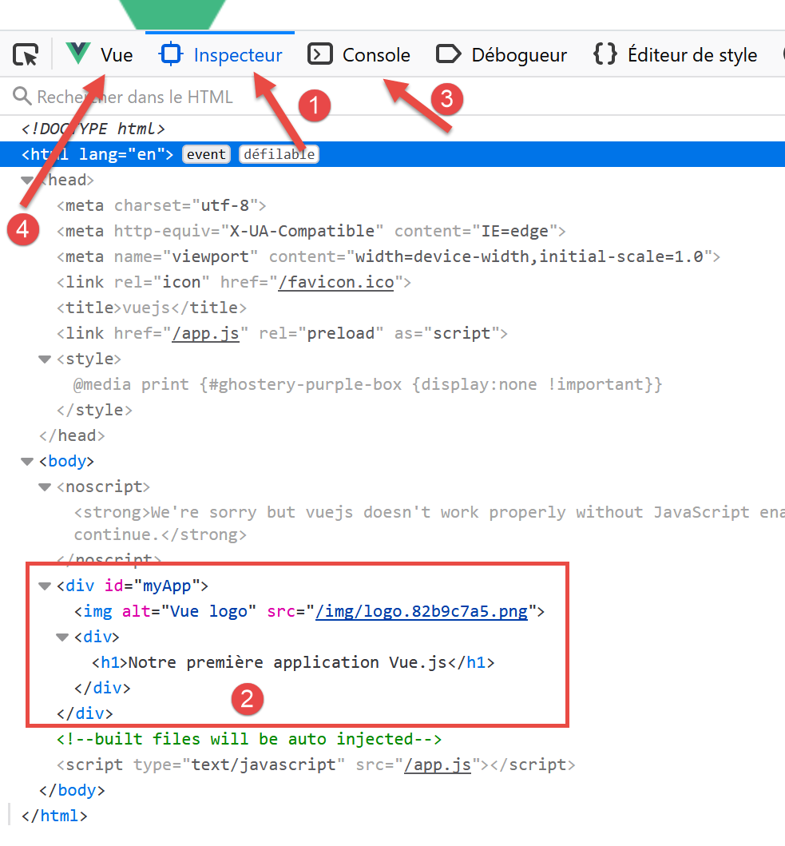This screenshot has height=846, width=785.
Task: Open the /img/logo.82b9c7a5.png link
Action: point(422,612)
